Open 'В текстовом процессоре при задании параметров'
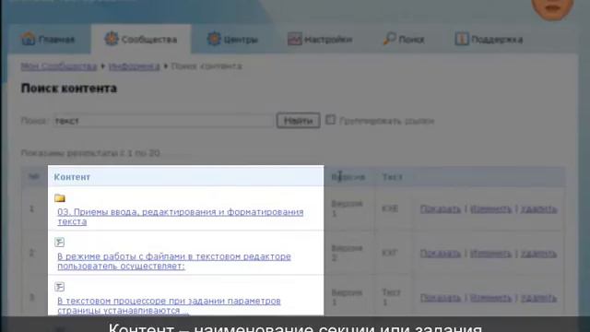This screenshot has width=590, height=332. pyautogui.click(x=169, y=305)
